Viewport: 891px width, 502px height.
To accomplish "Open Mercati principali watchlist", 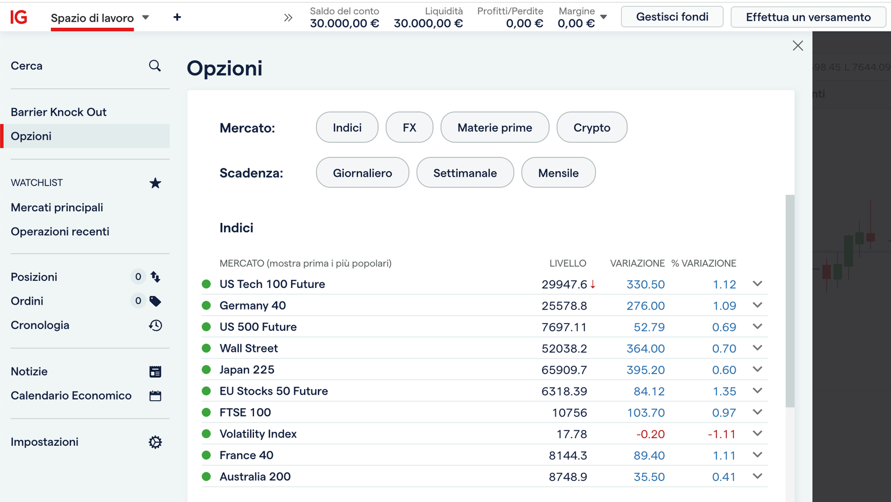I will pos(57,207).
